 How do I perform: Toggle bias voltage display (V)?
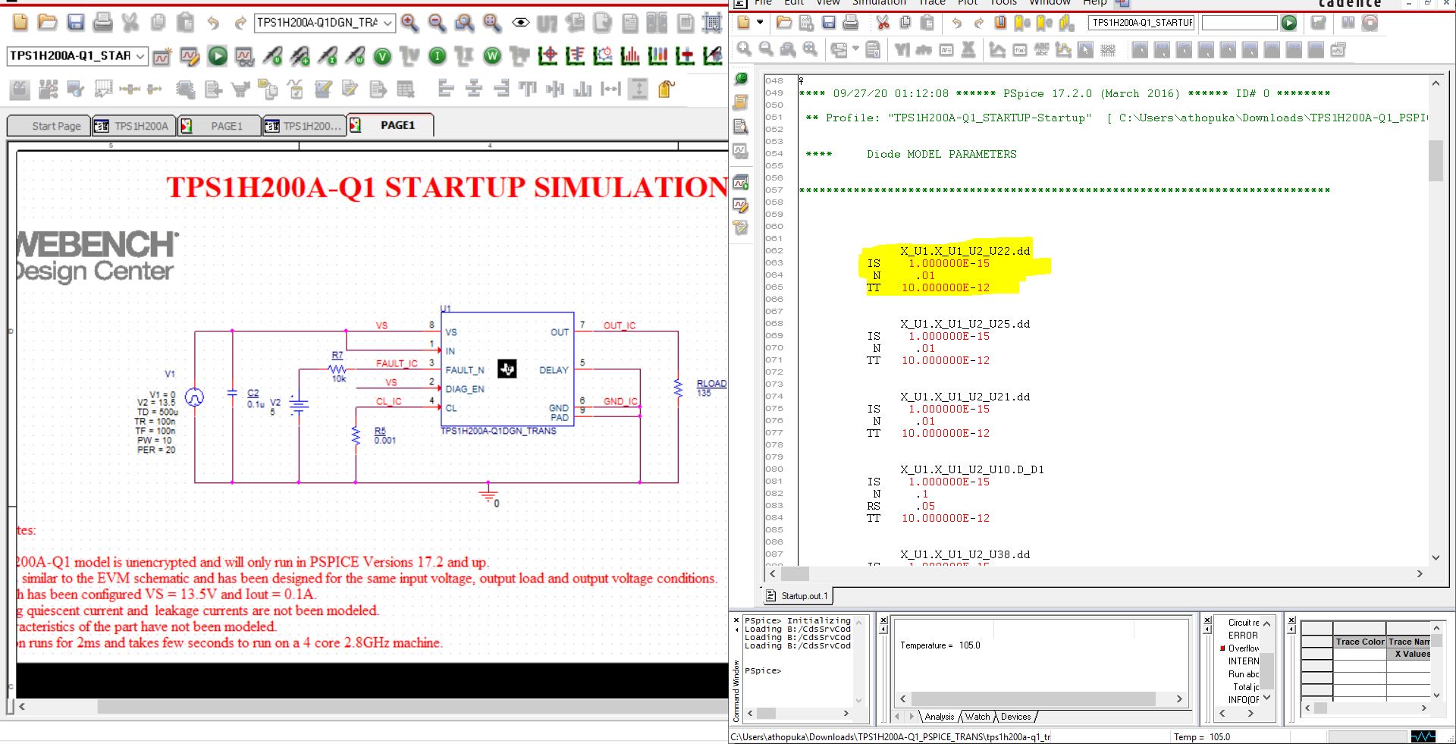(383, 56)
